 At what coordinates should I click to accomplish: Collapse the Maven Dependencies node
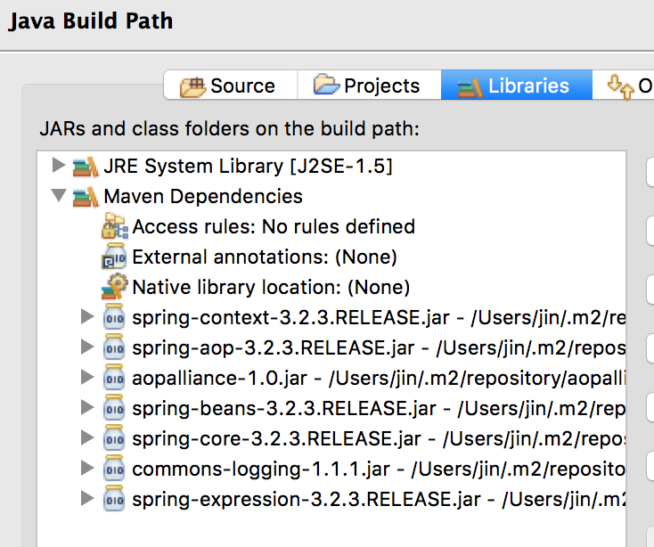(59, 195)
